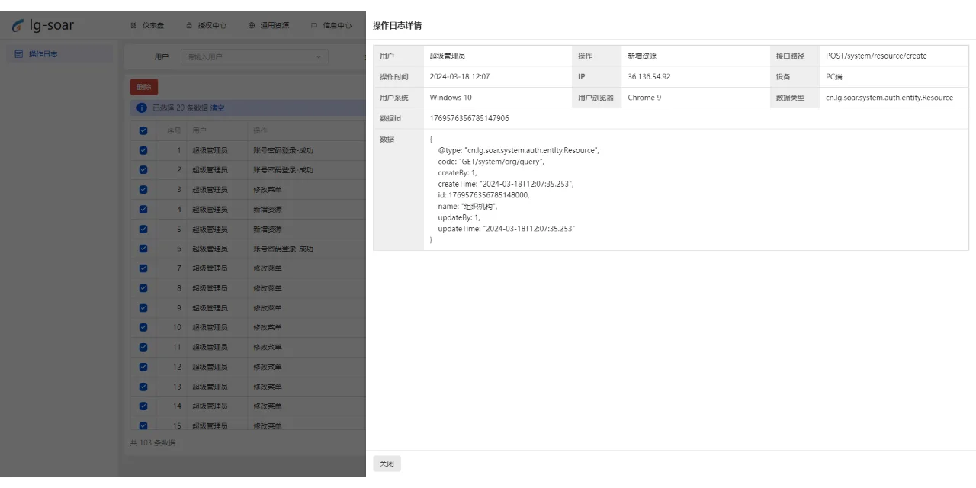Click the JSON @type line
The width and height of the screenshot is (976, 488).
[519, 150]
